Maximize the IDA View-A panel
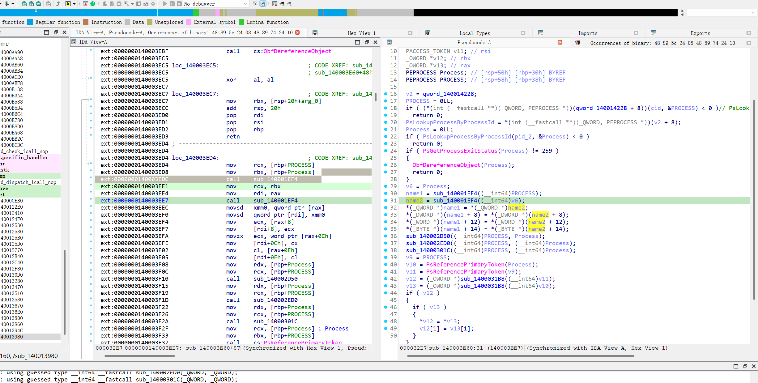The height and width of the screenshot is (383, 758). click(x=357, y=42)
